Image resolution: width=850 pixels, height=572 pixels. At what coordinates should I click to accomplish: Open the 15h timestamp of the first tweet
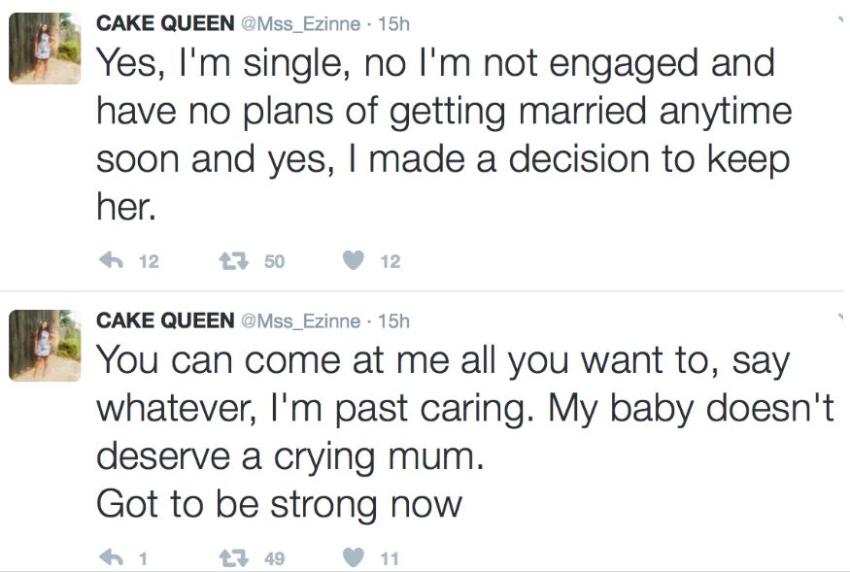[x=392, y=22]
